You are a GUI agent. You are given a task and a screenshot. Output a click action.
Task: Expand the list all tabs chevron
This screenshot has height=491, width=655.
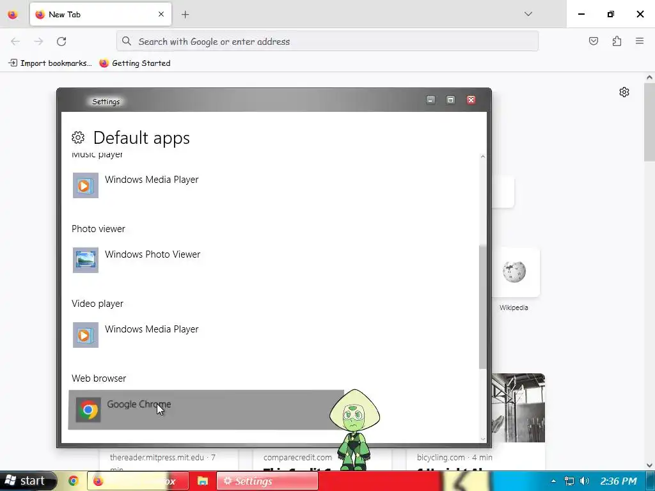point(528,14)
